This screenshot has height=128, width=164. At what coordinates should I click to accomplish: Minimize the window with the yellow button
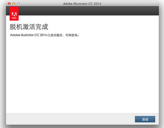click(14, 4)
